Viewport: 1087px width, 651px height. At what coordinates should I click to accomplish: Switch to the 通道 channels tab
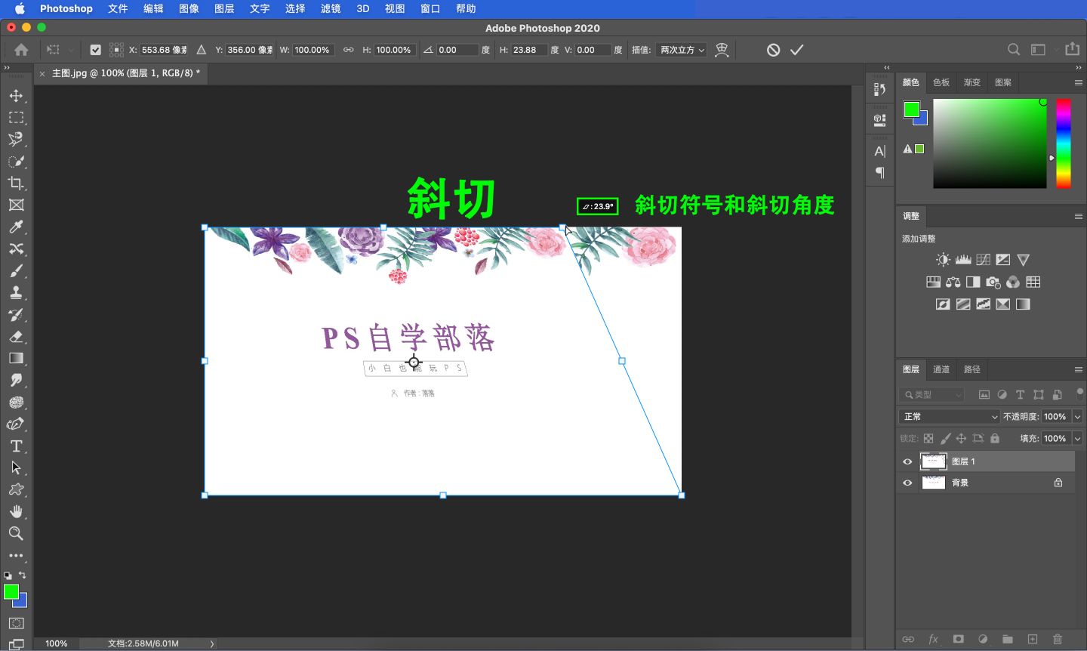[x=941, y=369]
